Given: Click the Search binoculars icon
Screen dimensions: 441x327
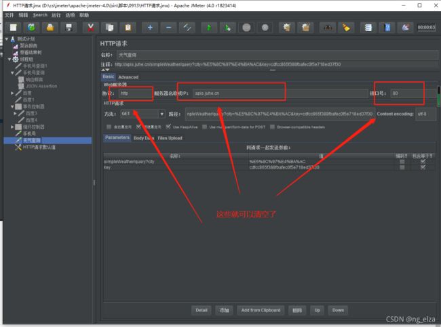Looking at the screenshot, I should point(328,28).
